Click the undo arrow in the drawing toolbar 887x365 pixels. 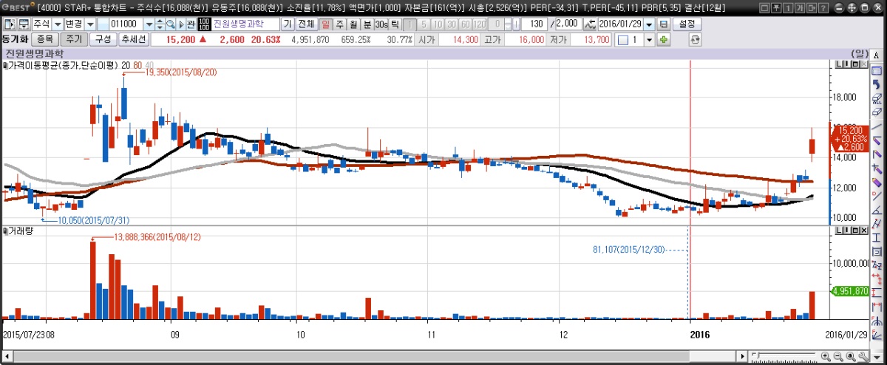pyautogui.click(x=877, y=85)
